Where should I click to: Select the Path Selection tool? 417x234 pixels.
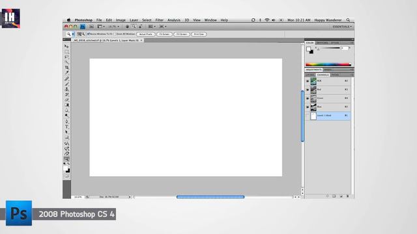(x=66, y=132)
